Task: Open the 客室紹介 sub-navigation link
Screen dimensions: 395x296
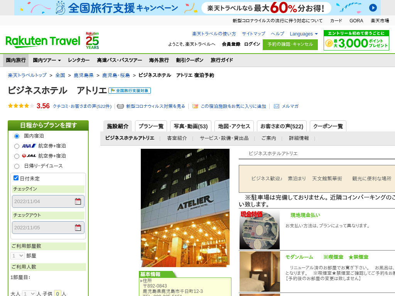Action: pos(177,138)
